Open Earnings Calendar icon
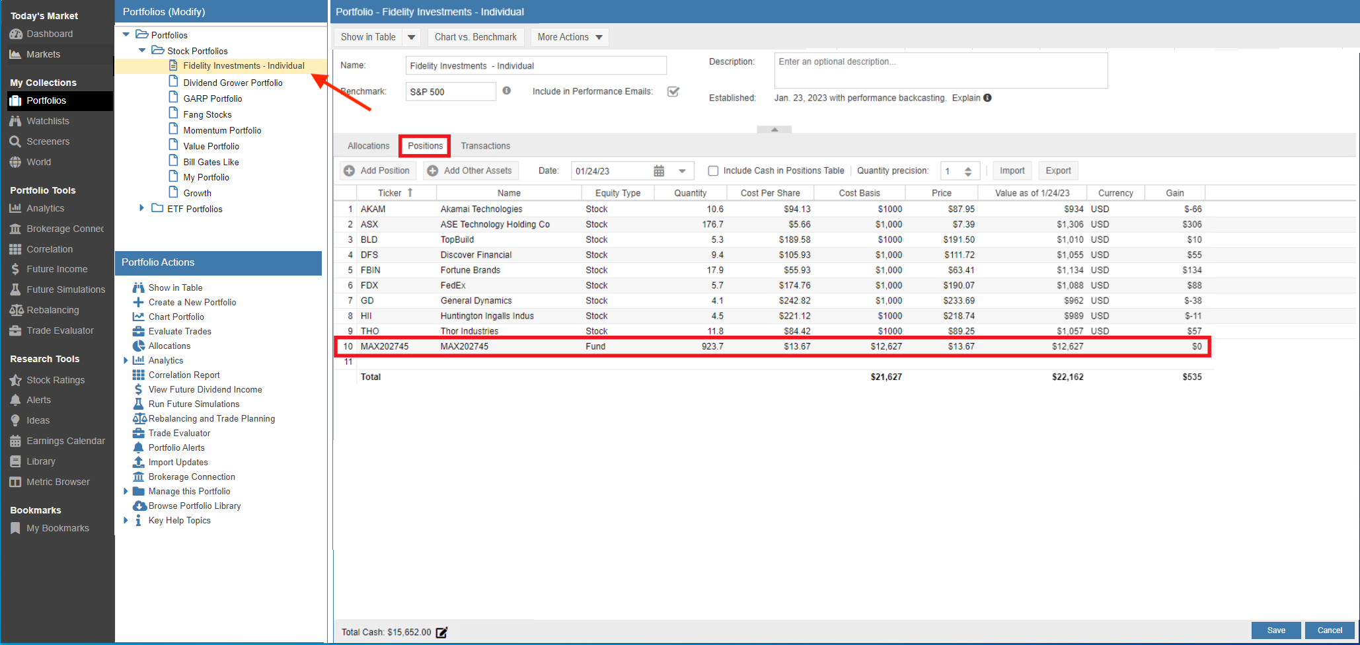Image resolution: width=1360 pixels, height=645 pixels. pyautogui.click(x=15, y=441)
